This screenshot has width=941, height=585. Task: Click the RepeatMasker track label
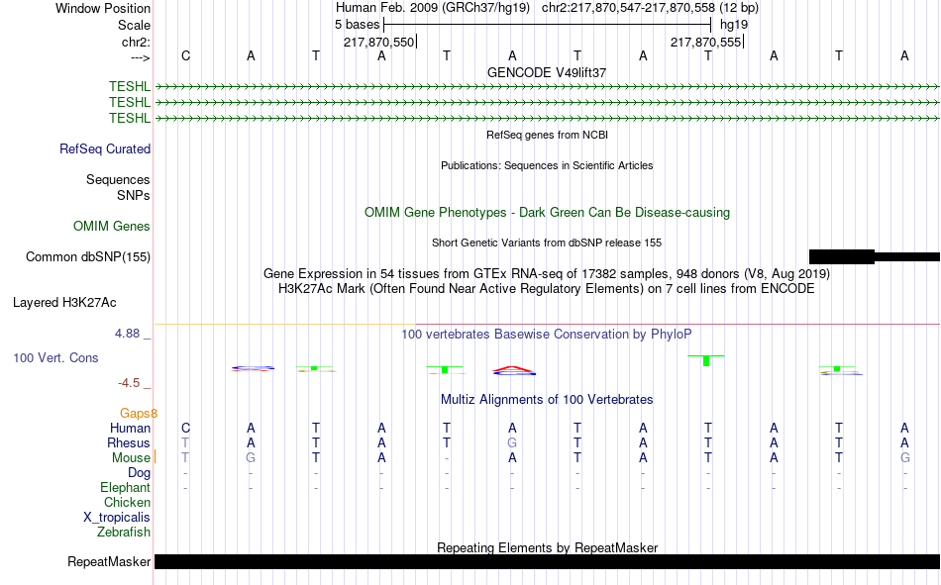tap(109, 561)
